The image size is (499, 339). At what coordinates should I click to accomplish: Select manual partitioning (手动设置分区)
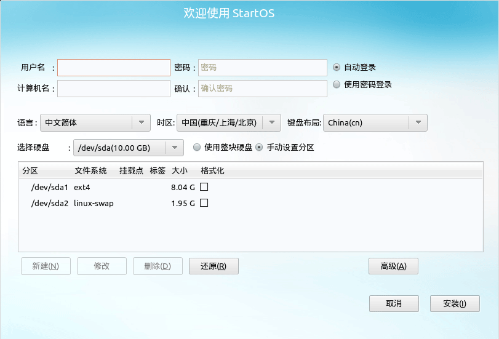259,148
